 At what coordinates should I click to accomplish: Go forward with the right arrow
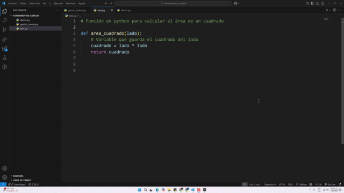pyautogui.click(x=111, y=3)
